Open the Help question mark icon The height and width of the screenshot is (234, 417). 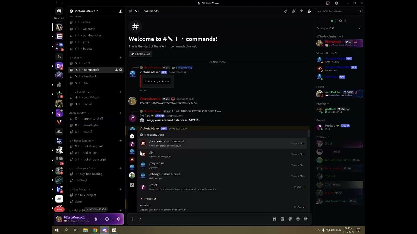(337, 3)
